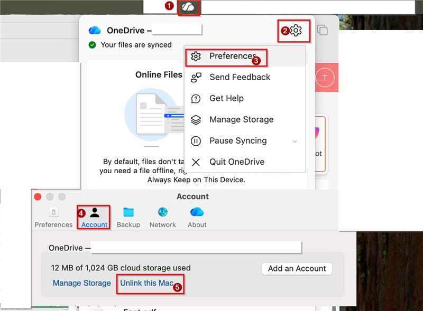
Task: Select Send Feedback menu item
Action: [x=245, y=77]
